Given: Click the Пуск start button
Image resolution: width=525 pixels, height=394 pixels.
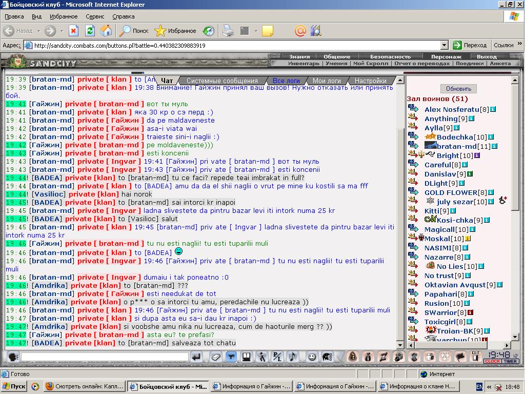Looking at the screenshot, I should pos(14,386).
